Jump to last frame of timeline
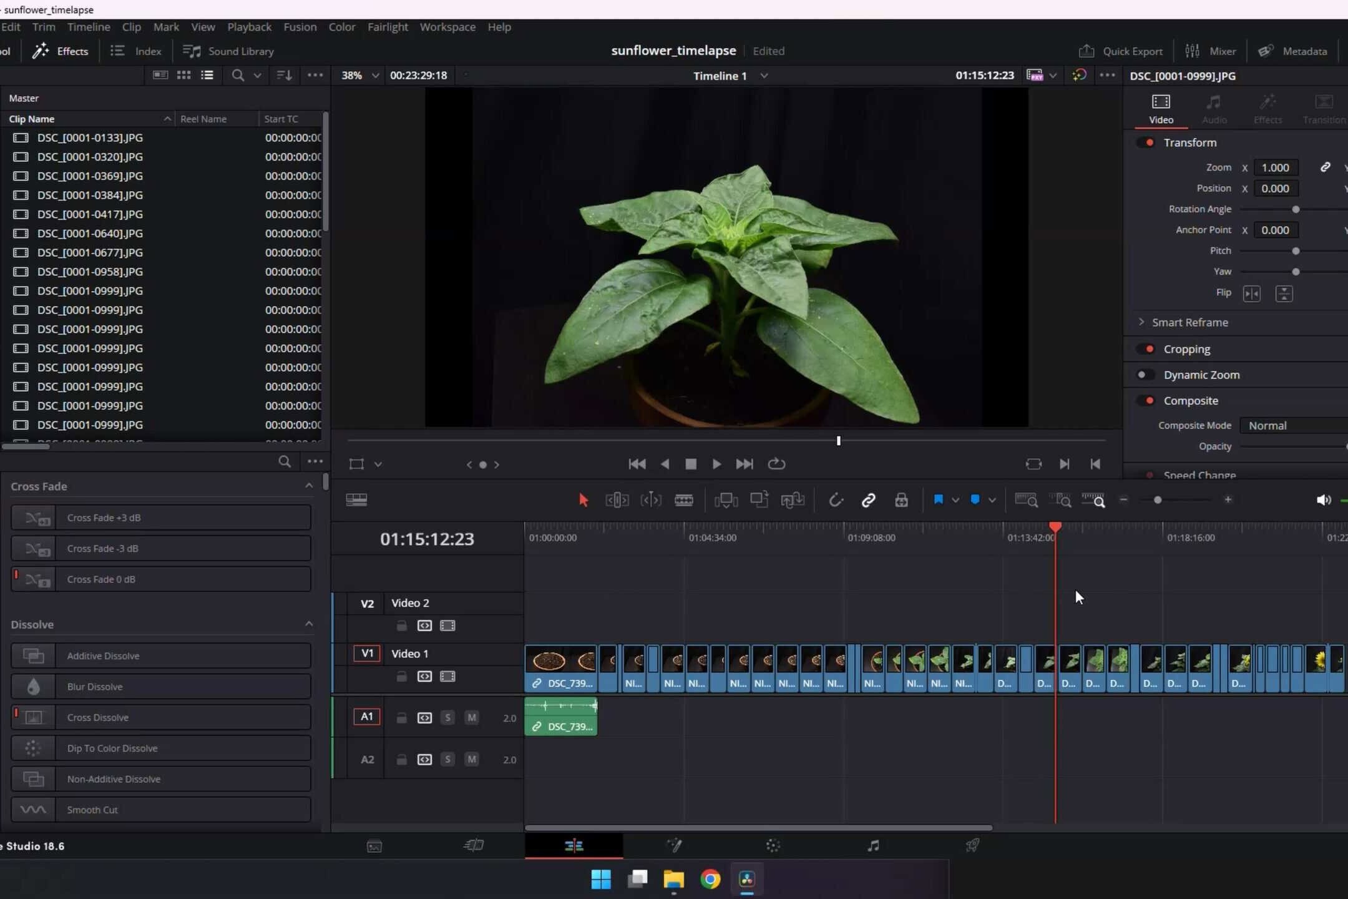The width and height of the screenshot is (1348, 899). [x=744, y=464]
